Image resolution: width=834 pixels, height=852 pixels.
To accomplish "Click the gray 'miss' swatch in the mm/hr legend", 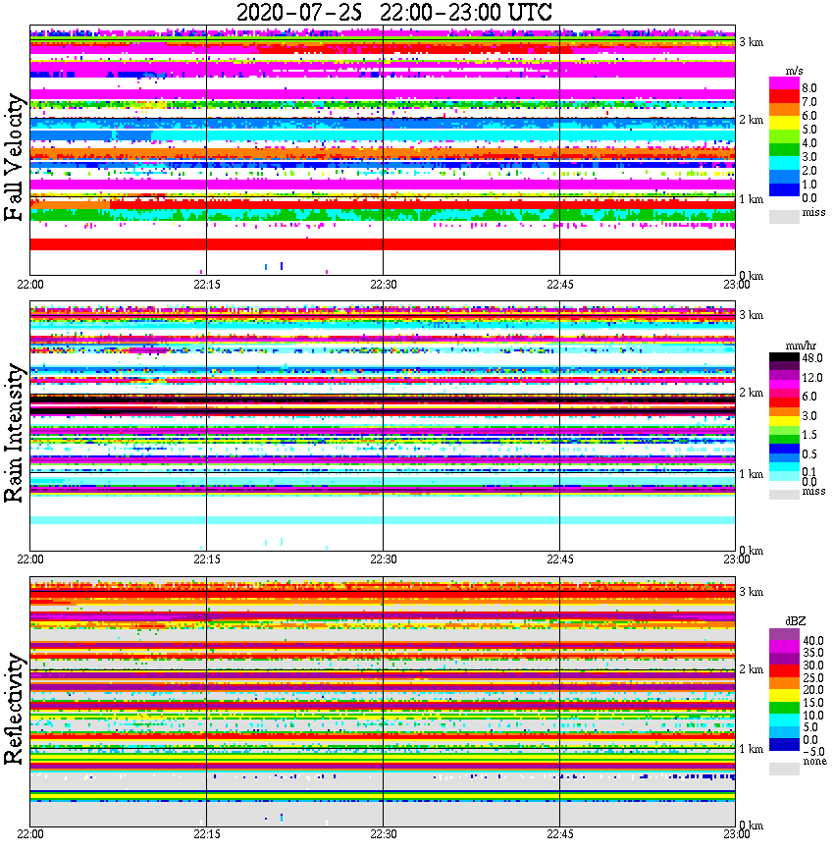I will pyautogui.click(x=784, y=495).
